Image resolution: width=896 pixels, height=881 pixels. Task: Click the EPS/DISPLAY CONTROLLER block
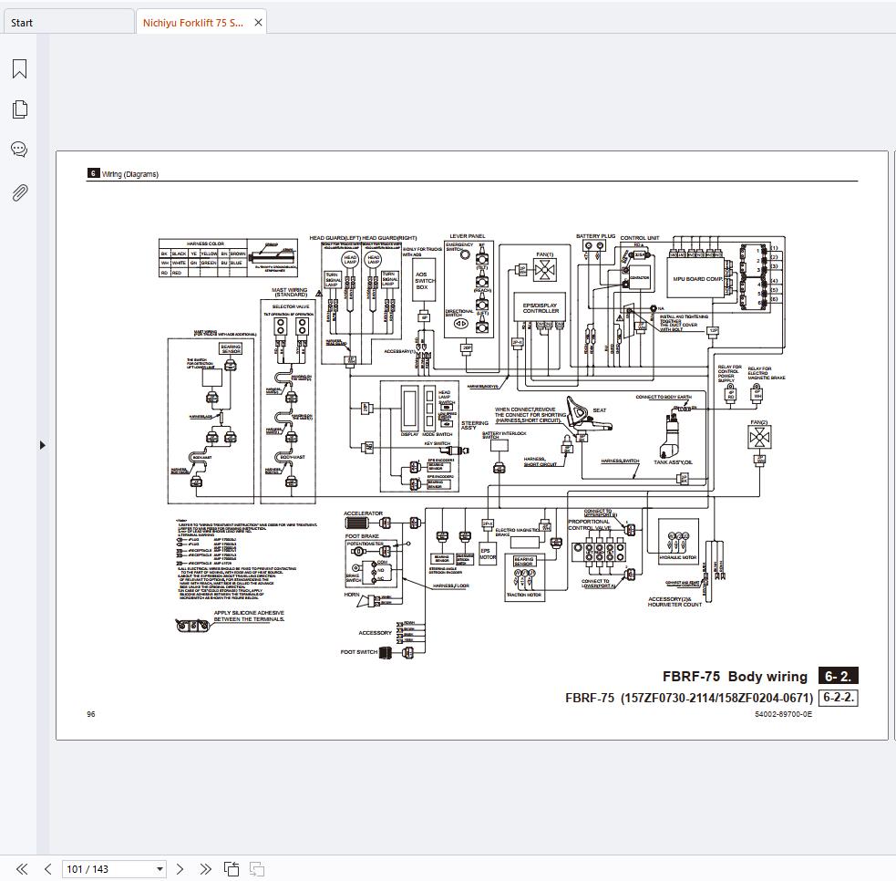pyautogui.click(x=540, y=308)
